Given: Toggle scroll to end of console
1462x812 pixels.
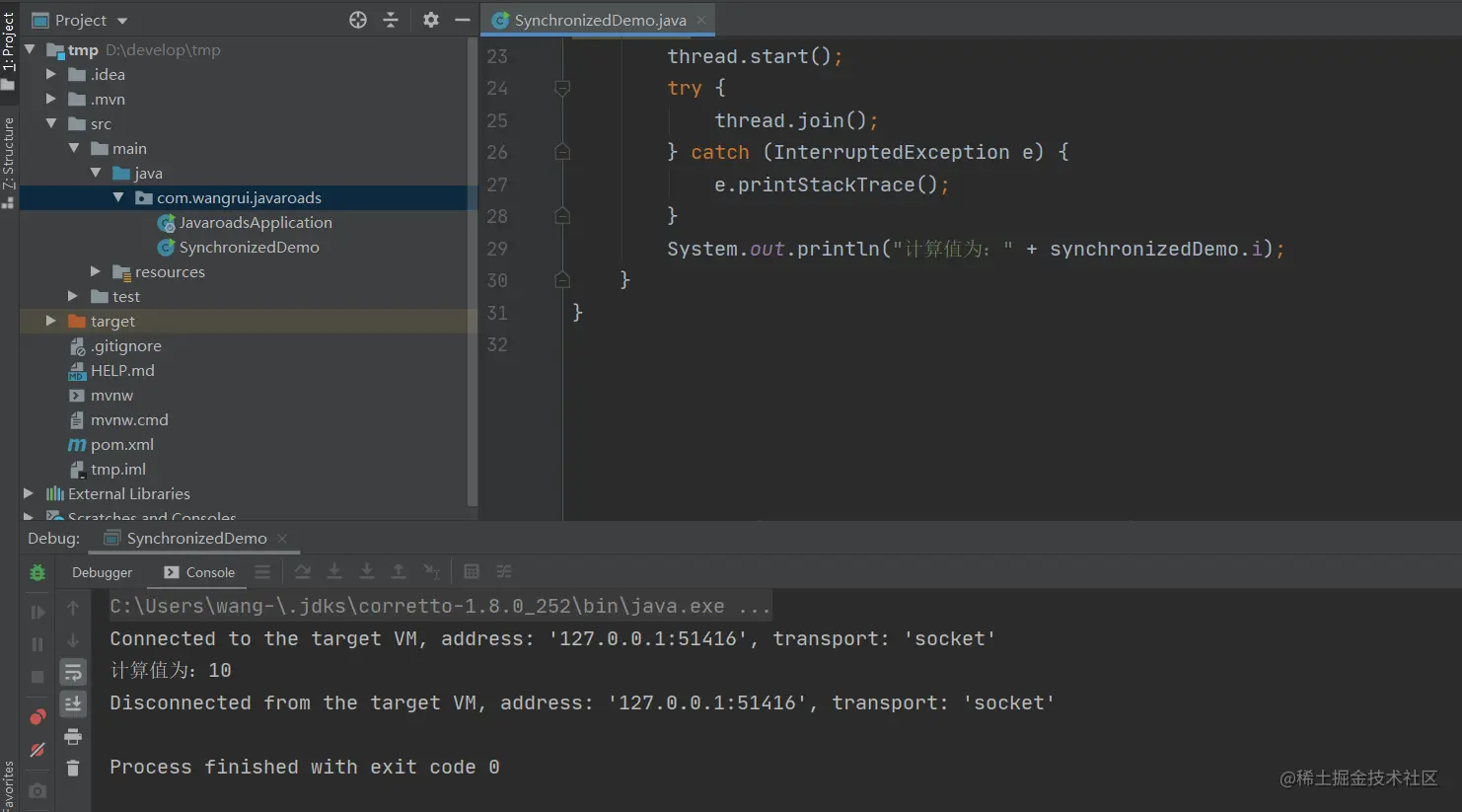Looking at the screenshot, I should click(73, 703).
